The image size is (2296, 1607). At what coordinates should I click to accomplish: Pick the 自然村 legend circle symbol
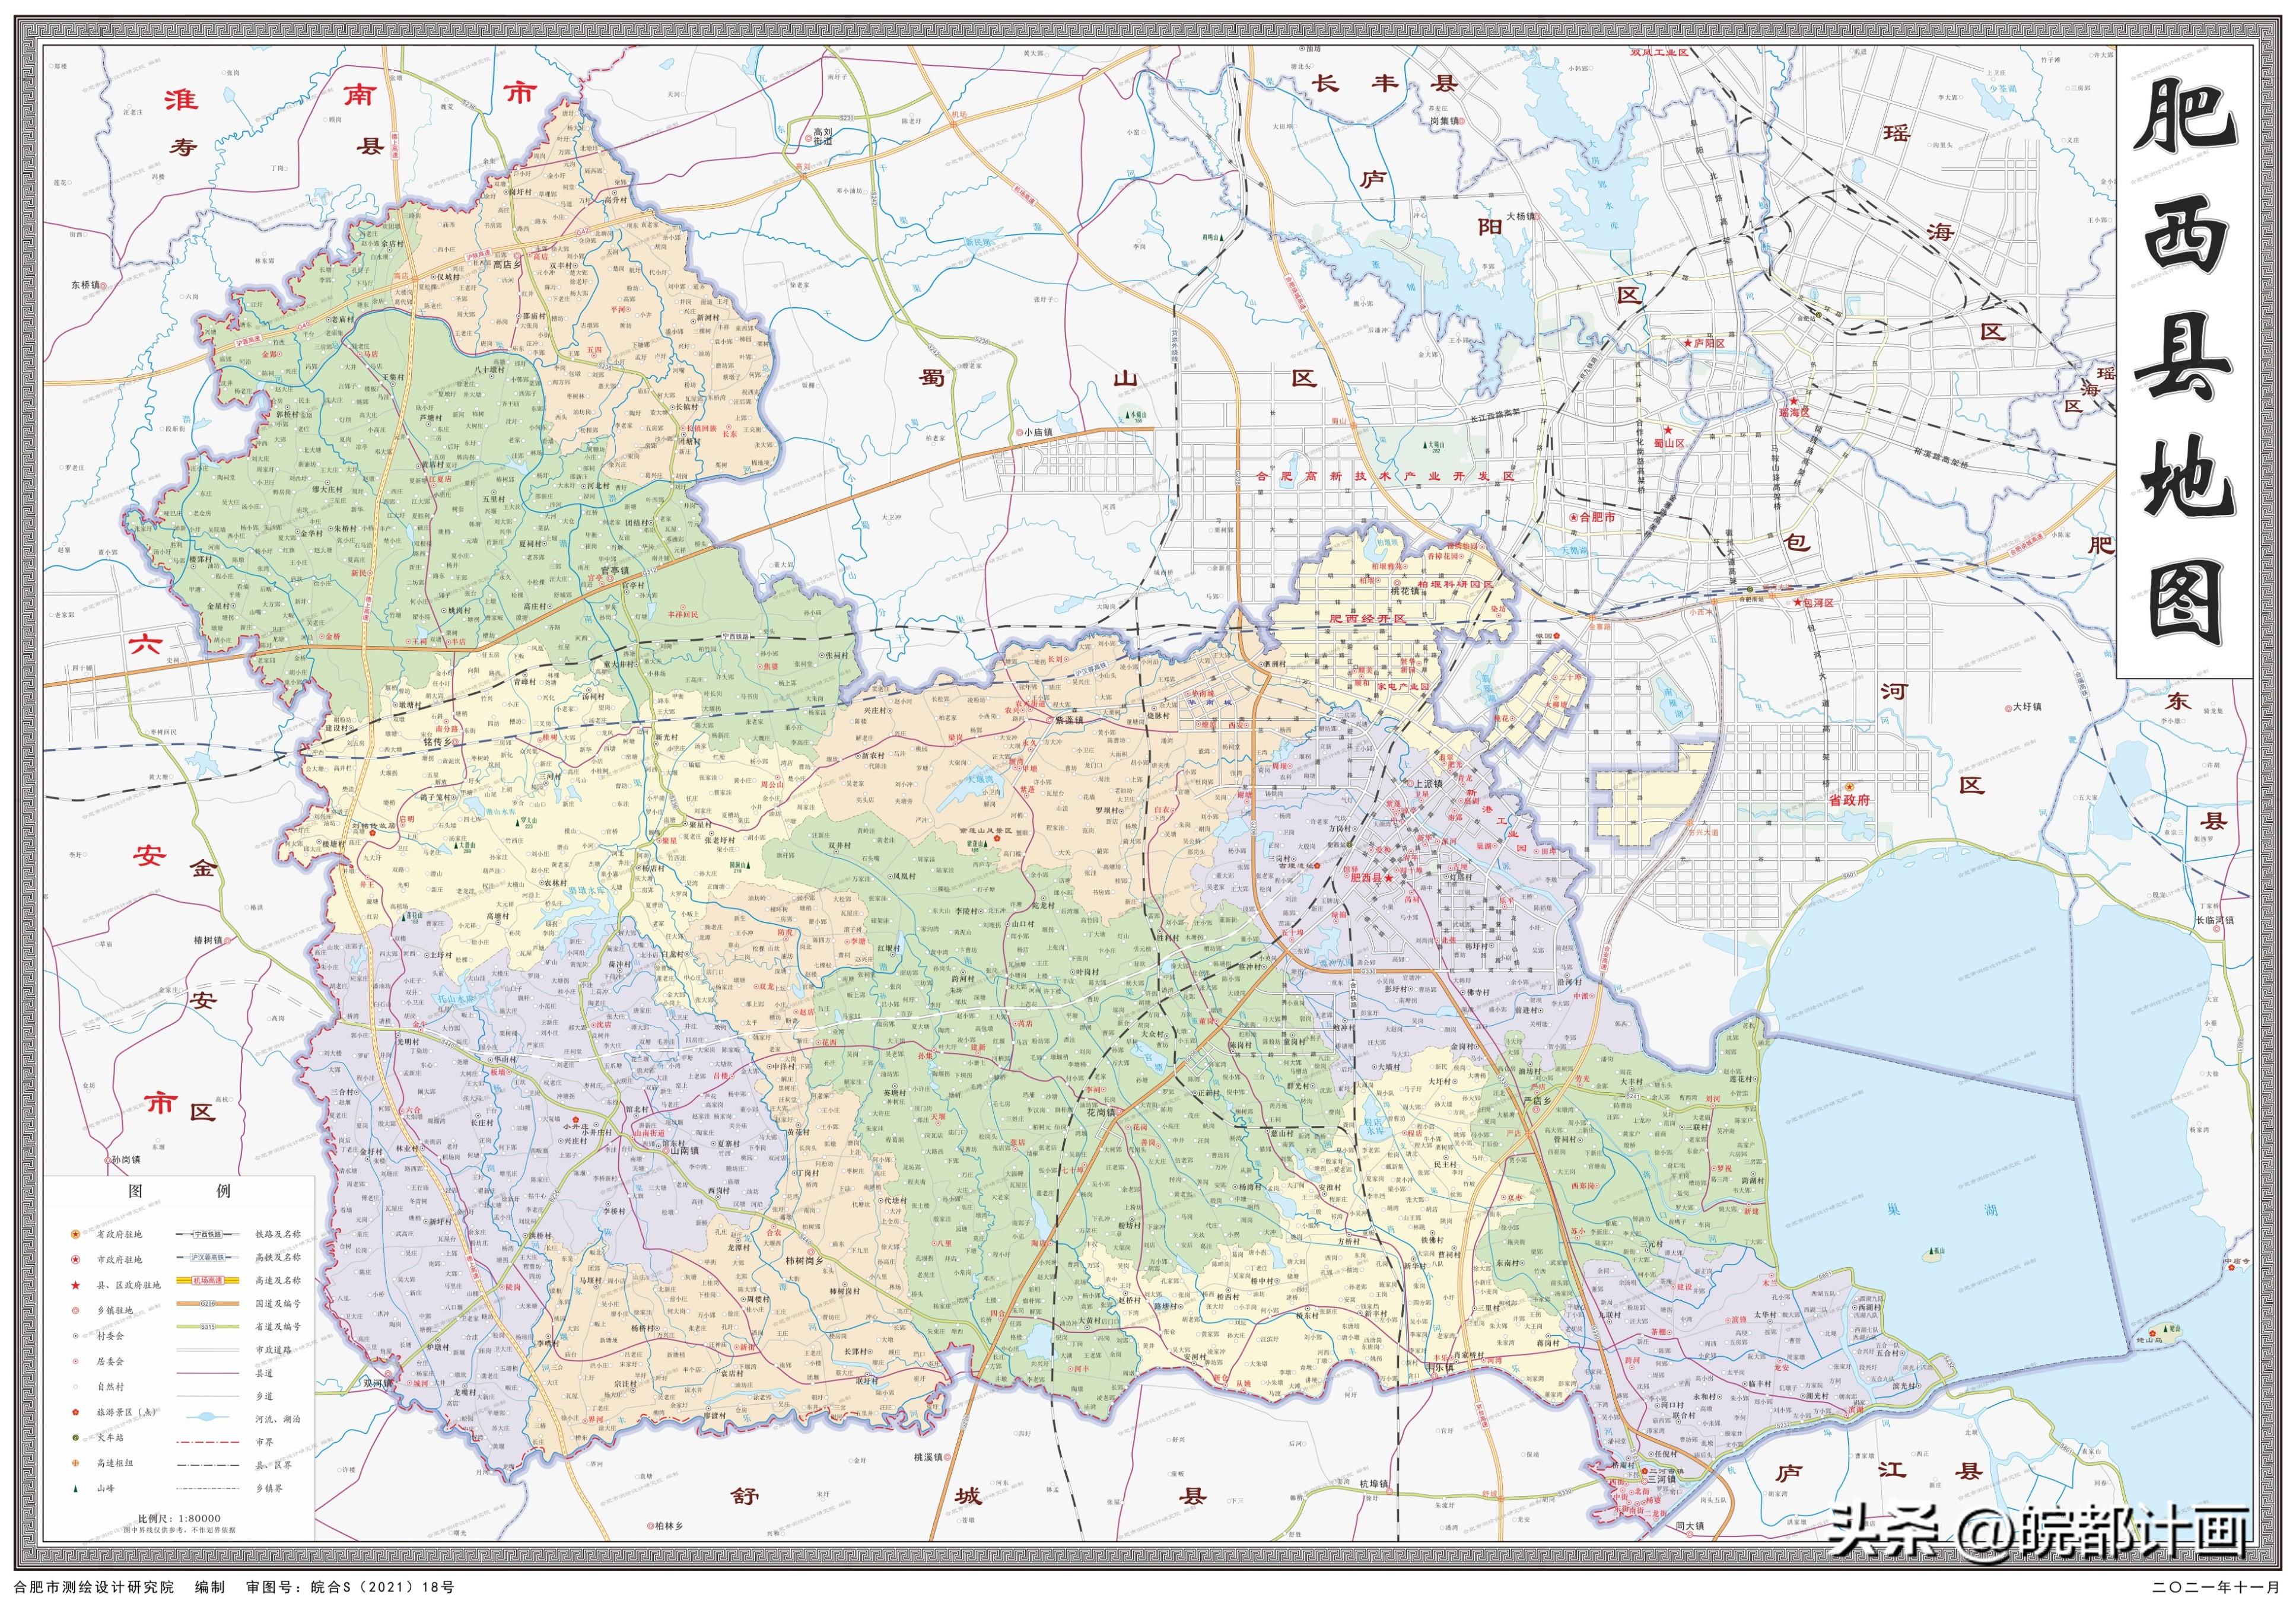[x=75, y=1387]
